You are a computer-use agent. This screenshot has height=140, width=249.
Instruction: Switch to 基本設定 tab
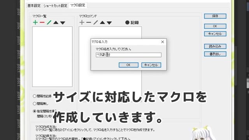(x=34, y=6)
